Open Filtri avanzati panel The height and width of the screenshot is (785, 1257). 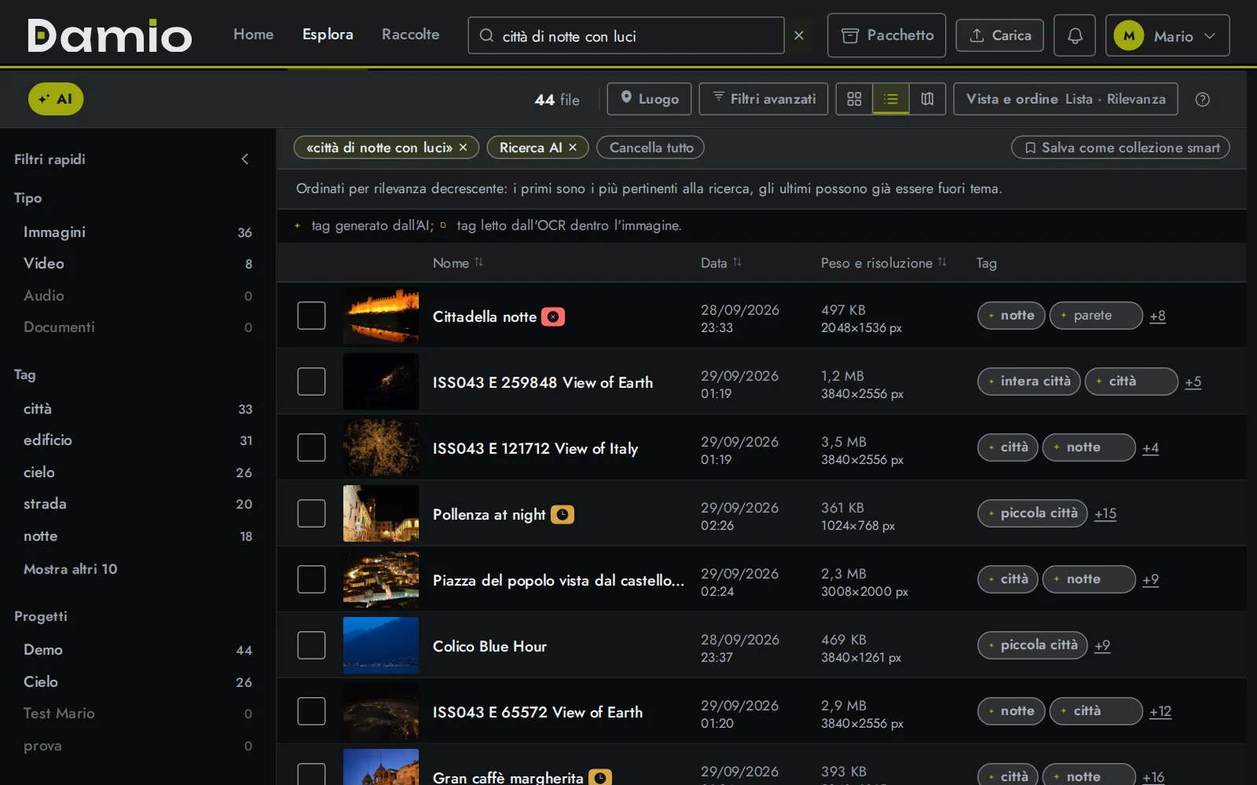[763, 99]
